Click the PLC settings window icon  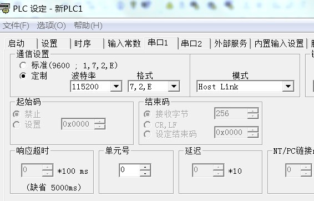(5, 8)
